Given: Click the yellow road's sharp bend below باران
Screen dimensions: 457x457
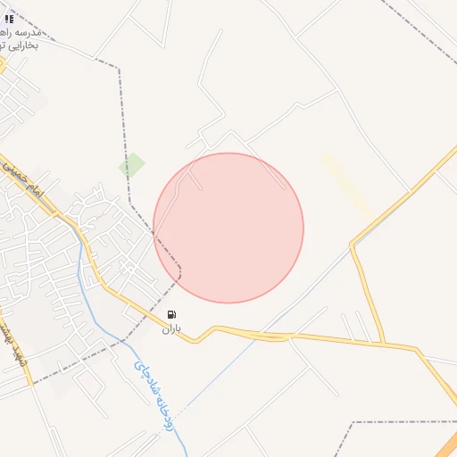Looking at the screenshot, I should 195,341.
